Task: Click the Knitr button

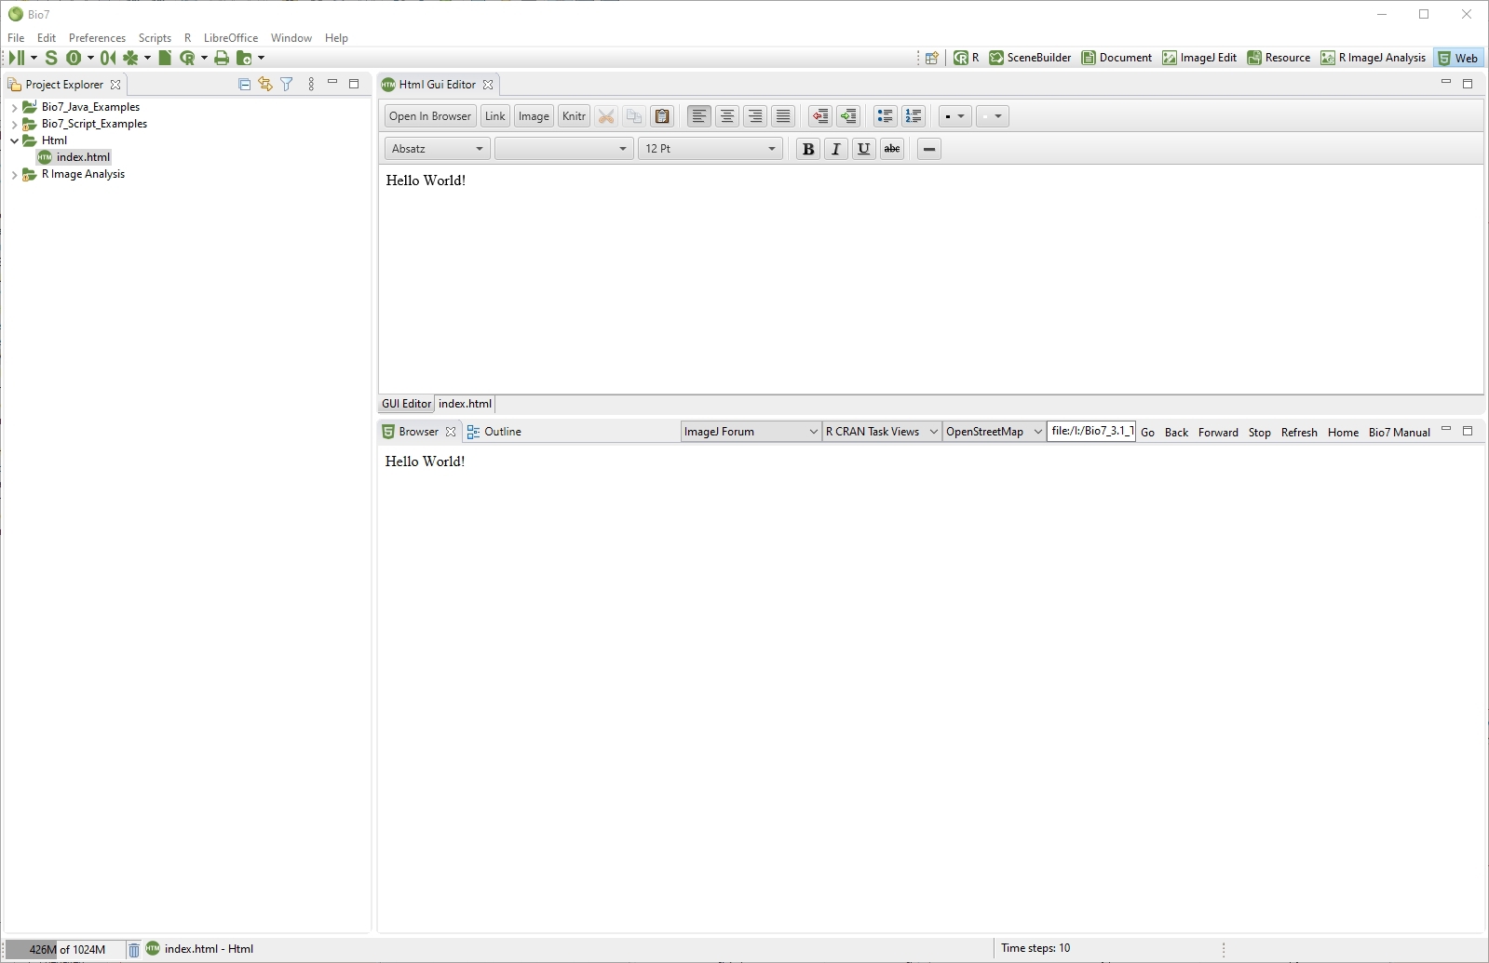Action: pos(574,116)
